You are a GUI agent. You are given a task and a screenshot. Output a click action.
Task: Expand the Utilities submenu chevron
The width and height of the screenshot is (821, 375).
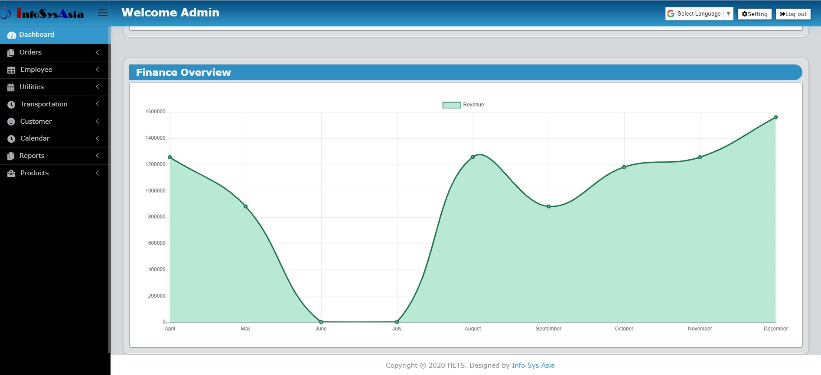coord(98,87)
